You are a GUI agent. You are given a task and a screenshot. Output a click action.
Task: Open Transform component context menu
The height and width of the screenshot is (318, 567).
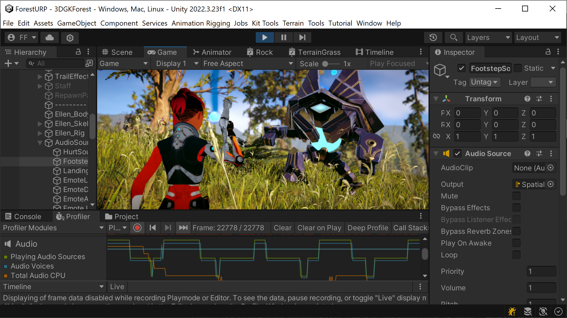pyautogui.click(x=551, y=99)
